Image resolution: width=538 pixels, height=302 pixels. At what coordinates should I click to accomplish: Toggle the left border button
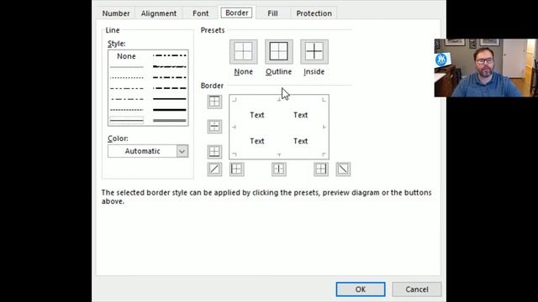(237, 169)
